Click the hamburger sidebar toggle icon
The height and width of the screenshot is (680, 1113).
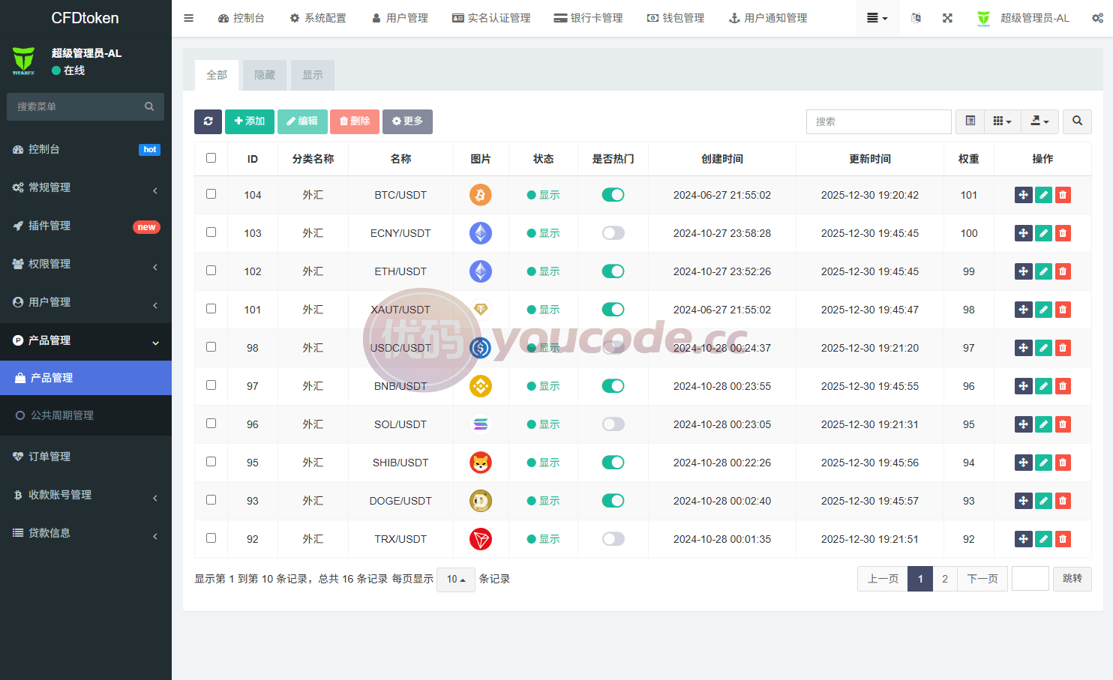189,18
